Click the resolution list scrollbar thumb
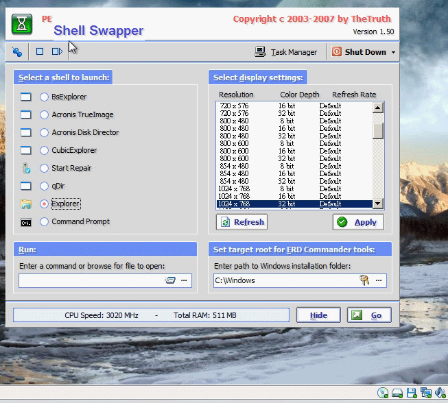 click(x=378, y=131)
